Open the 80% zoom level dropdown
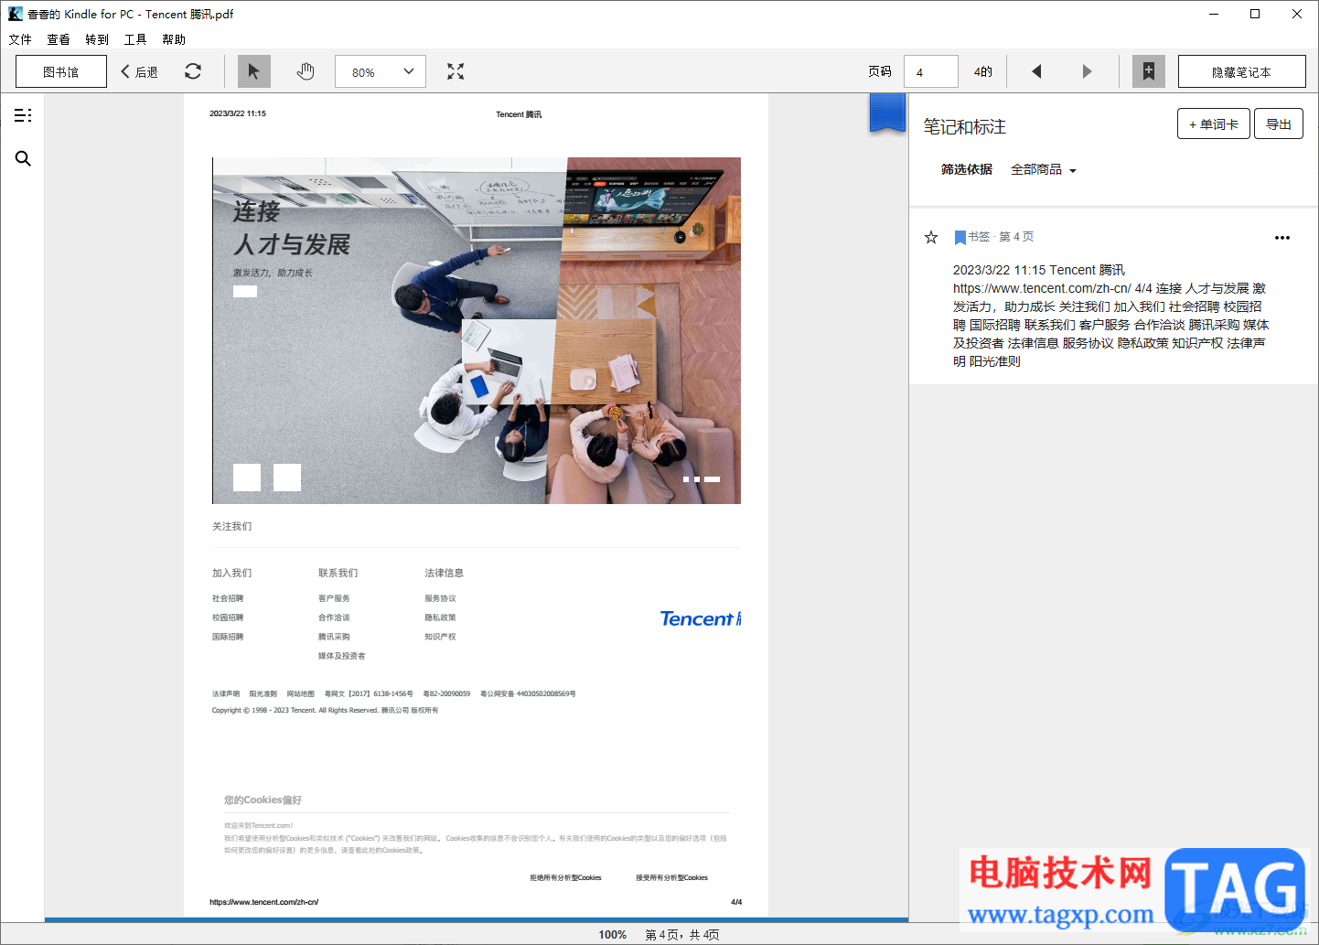Image resolution: width=1319 pixels, height=945 pixels. coord(381,71)
